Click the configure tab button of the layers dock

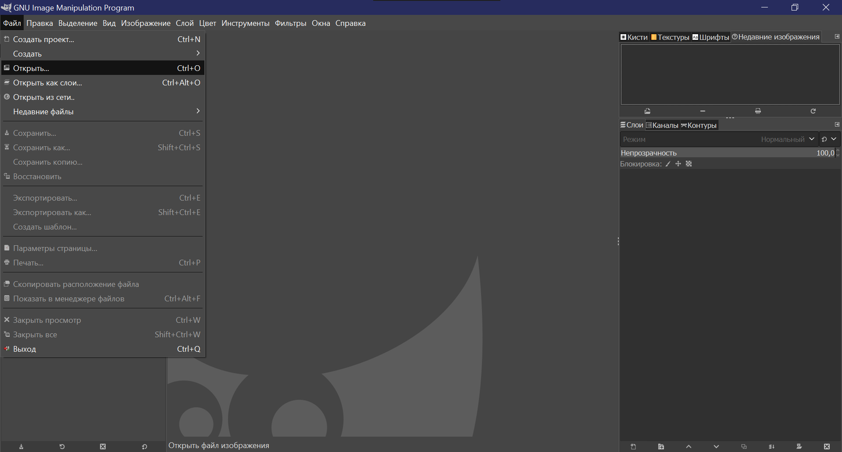click(x=837, y=124)
